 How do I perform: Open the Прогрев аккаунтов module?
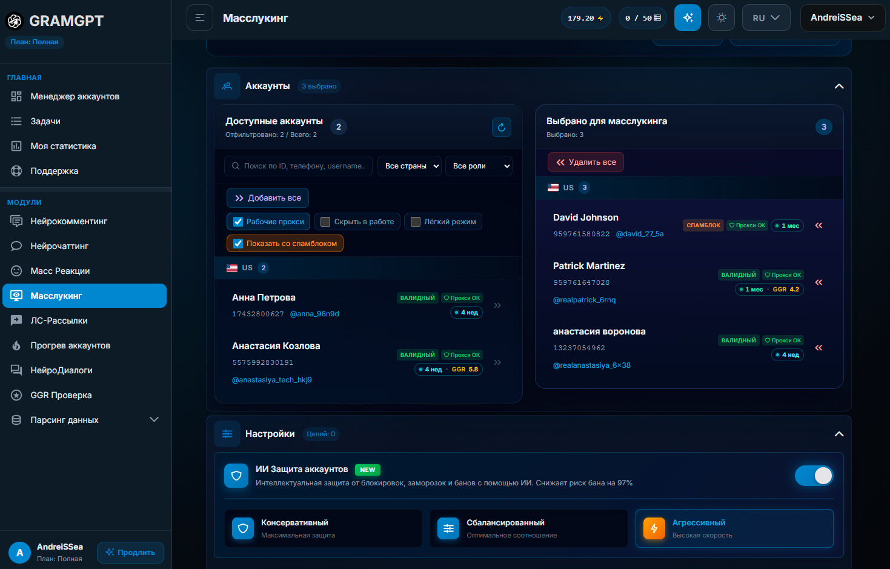(84, 345)
